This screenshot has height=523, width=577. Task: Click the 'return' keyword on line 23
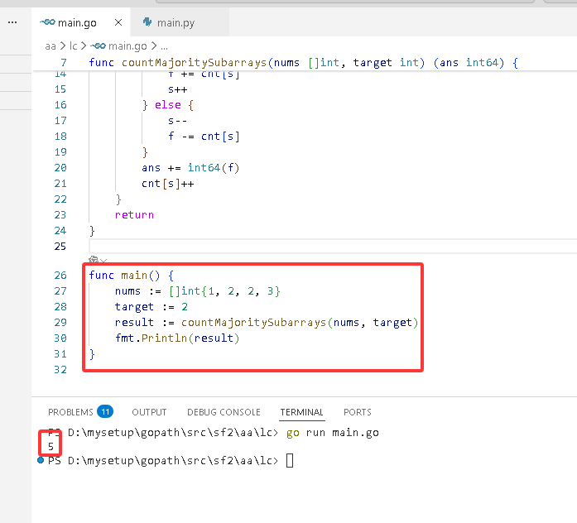coord(134,215)
